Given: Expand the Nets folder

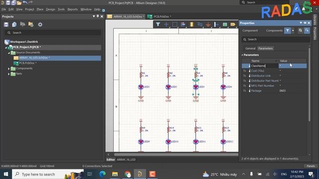Looking at the screenshot, I should click(x=9, y=74).
